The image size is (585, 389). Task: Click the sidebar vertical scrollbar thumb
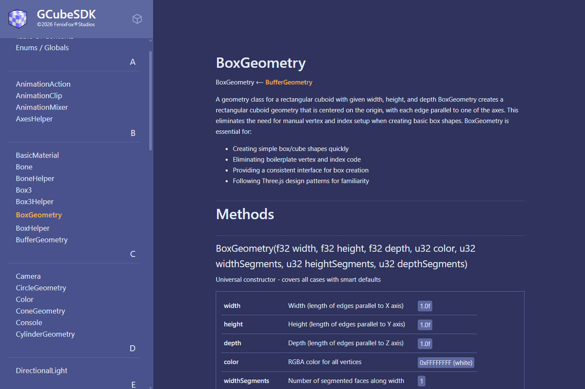point(151,100)
